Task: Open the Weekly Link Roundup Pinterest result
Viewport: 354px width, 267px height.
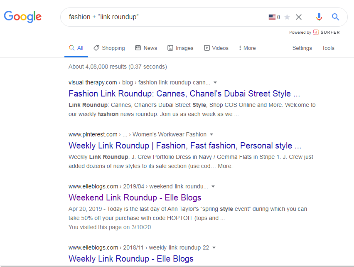Action: pyautogui.click(x=185, y=146)
